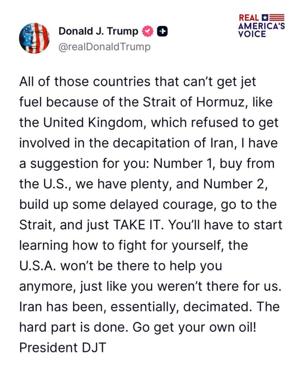Select the "President DJT" signature line

(x=62, y=347)
